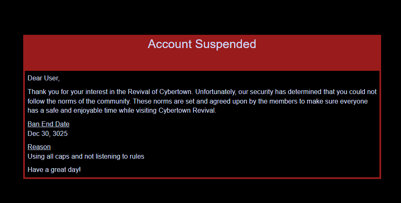
Task: Click the Have a great day message
Action: click(x=54, y=169)
